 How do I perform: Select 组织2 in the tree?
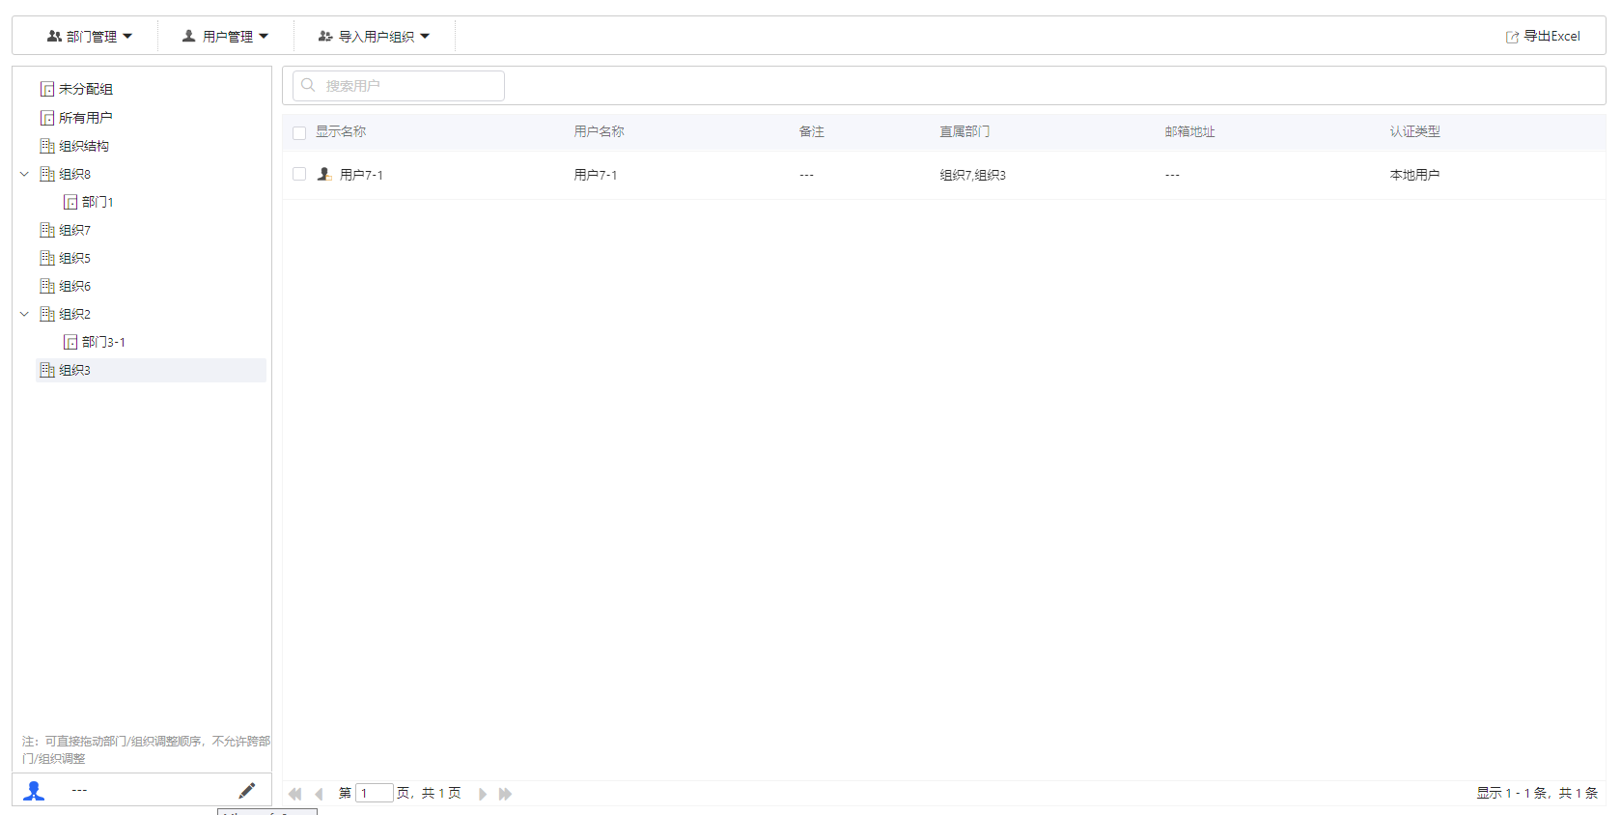(x=74, y=314)
